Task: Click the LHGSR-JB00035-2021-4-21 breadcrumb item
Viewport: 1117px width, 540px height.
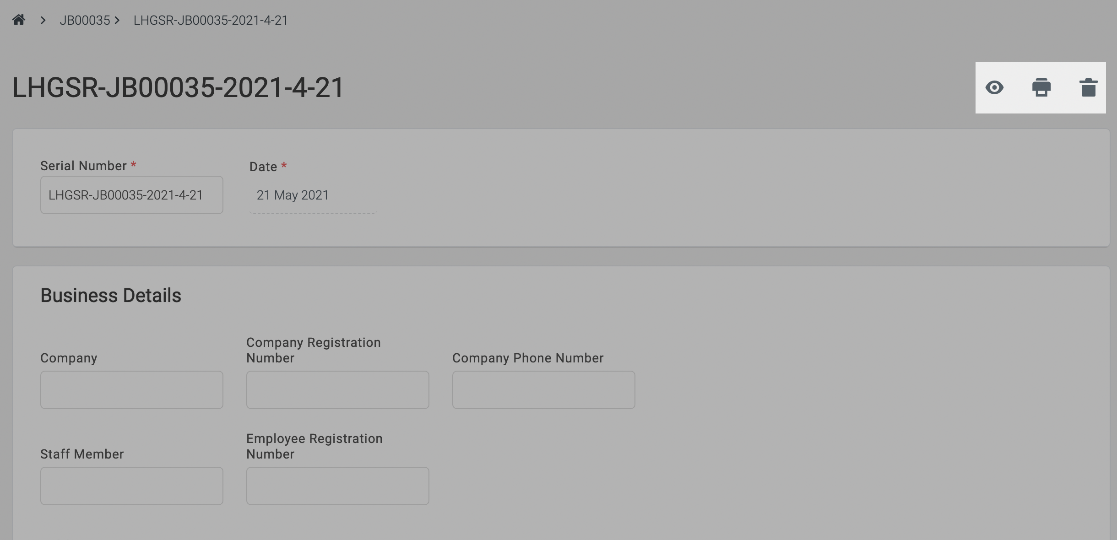Action: click(211, 20)
